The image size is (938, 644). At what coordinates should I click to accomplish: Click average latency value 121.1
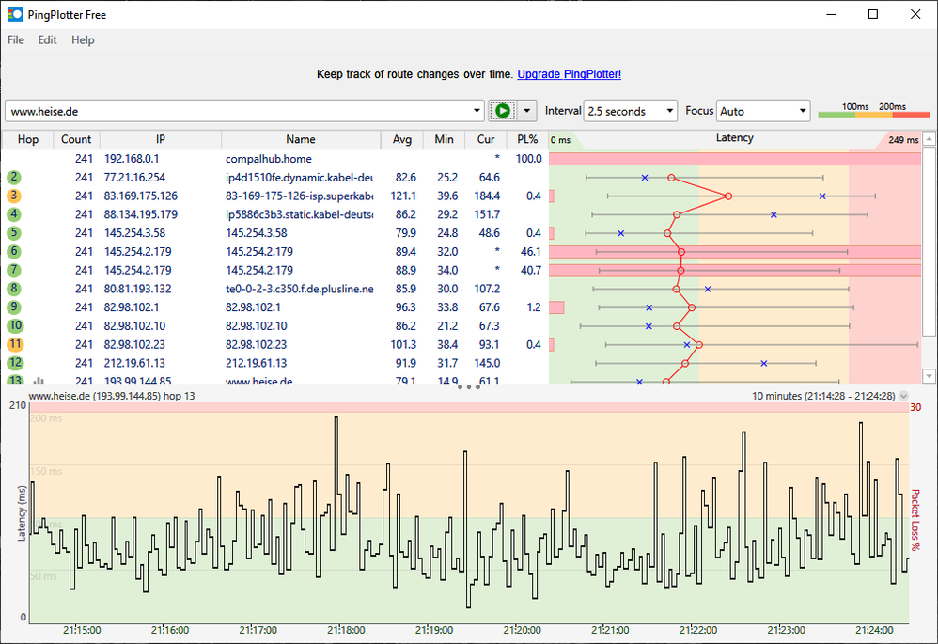click(403, 196)
